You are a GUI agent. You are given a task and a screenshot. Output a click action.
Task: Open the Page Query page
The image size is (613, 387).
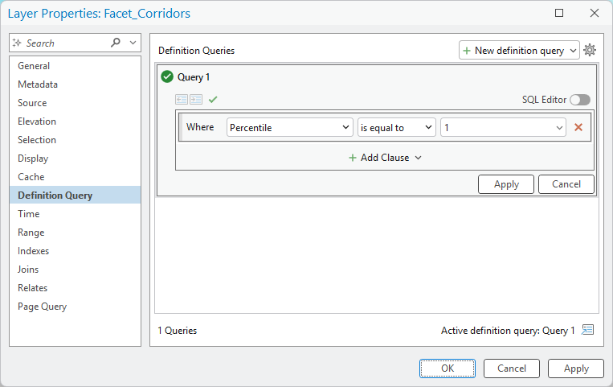75,307
